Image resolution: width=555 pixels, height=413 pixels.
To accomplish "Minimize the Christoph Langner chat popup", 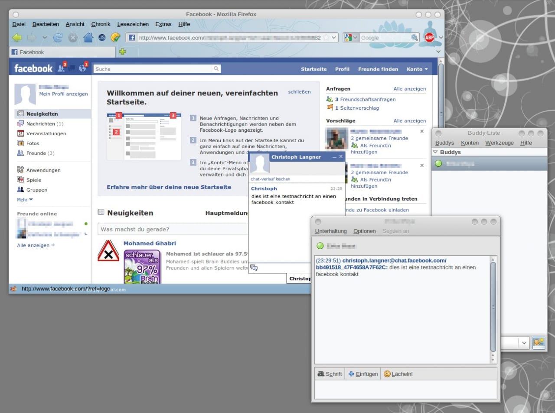I will tap(334, 157).
